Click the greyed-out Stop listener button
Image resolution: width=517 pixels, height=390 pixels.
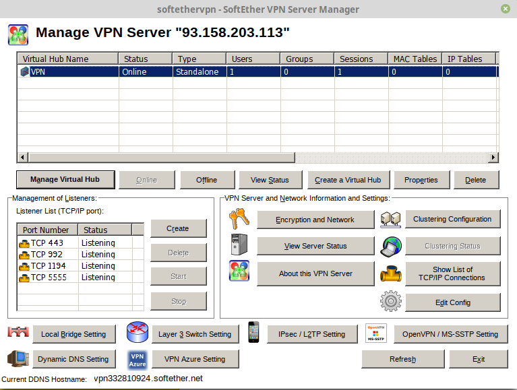point(179,301)
